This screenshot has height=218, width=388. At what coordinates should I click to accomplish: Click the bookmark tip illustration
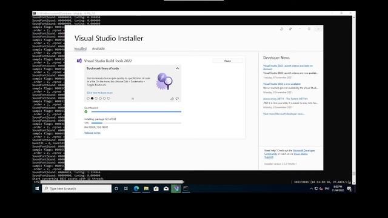tap(164, 81)
